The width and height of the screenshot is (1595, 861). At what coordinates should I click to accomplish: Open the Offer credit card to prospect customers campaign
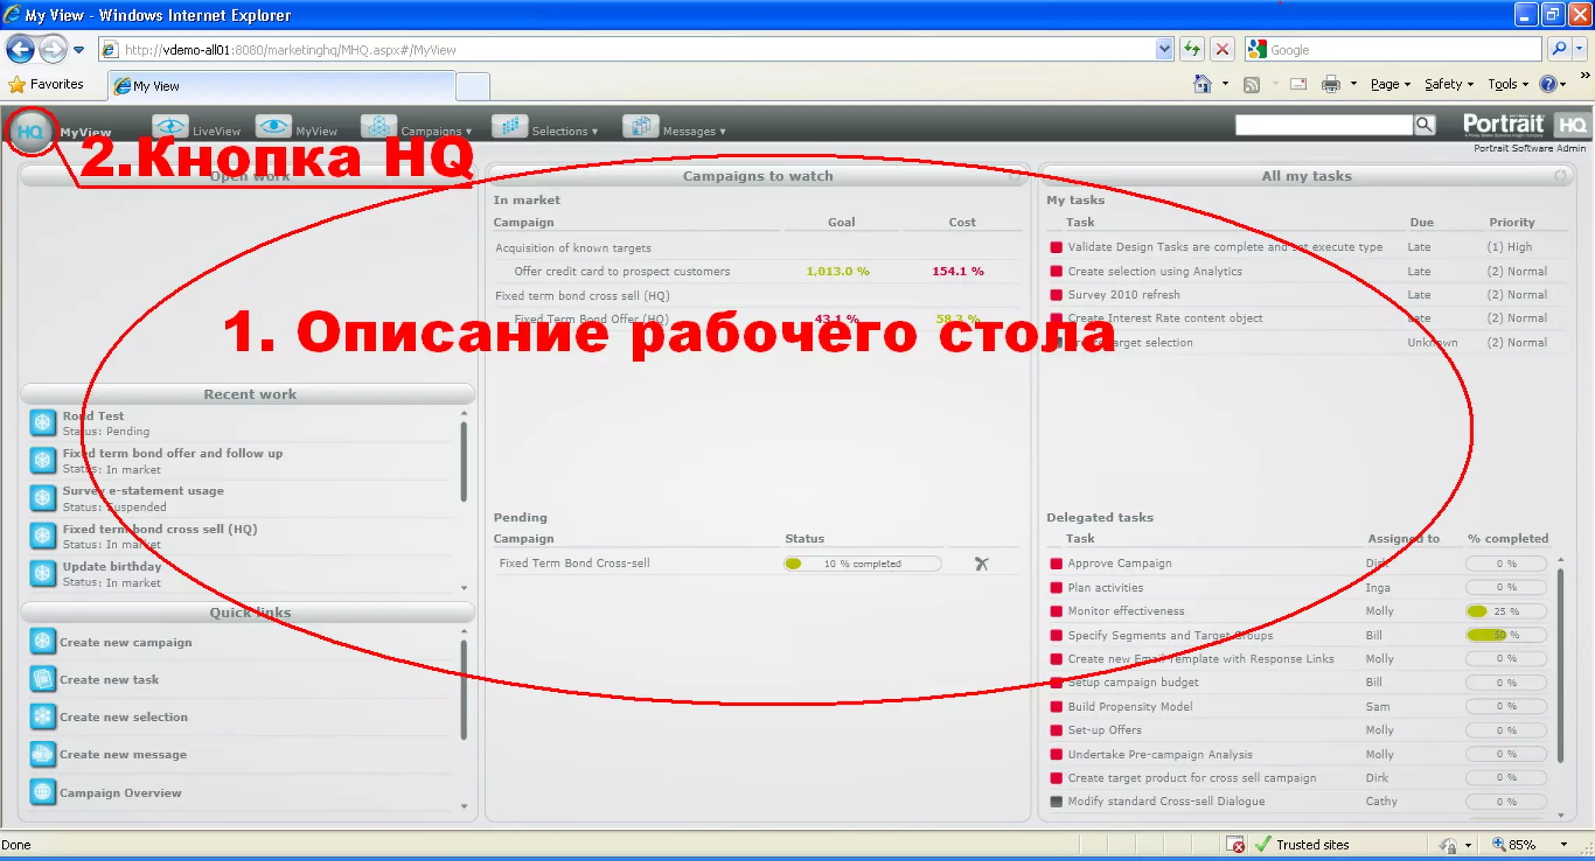pos(621,271)
